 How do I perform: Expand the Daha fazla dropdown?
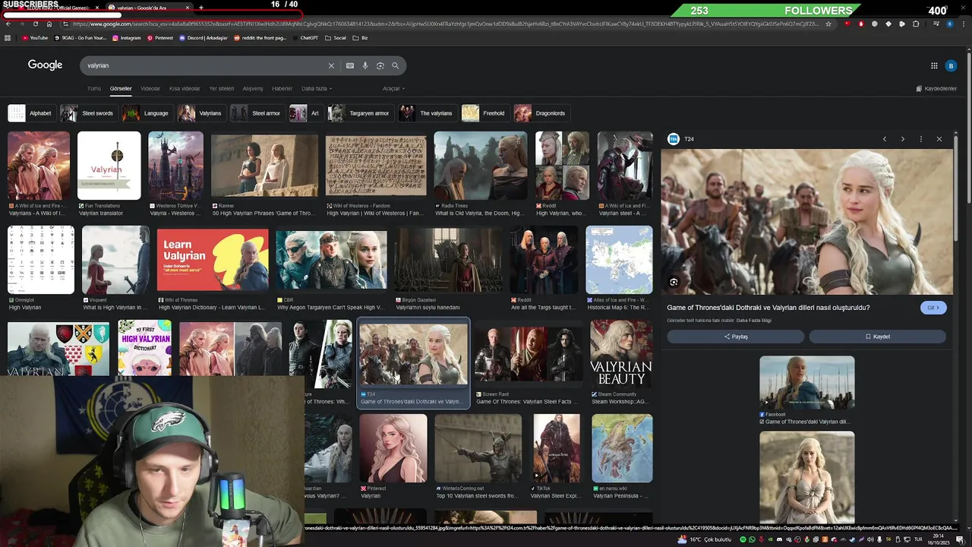317,88
